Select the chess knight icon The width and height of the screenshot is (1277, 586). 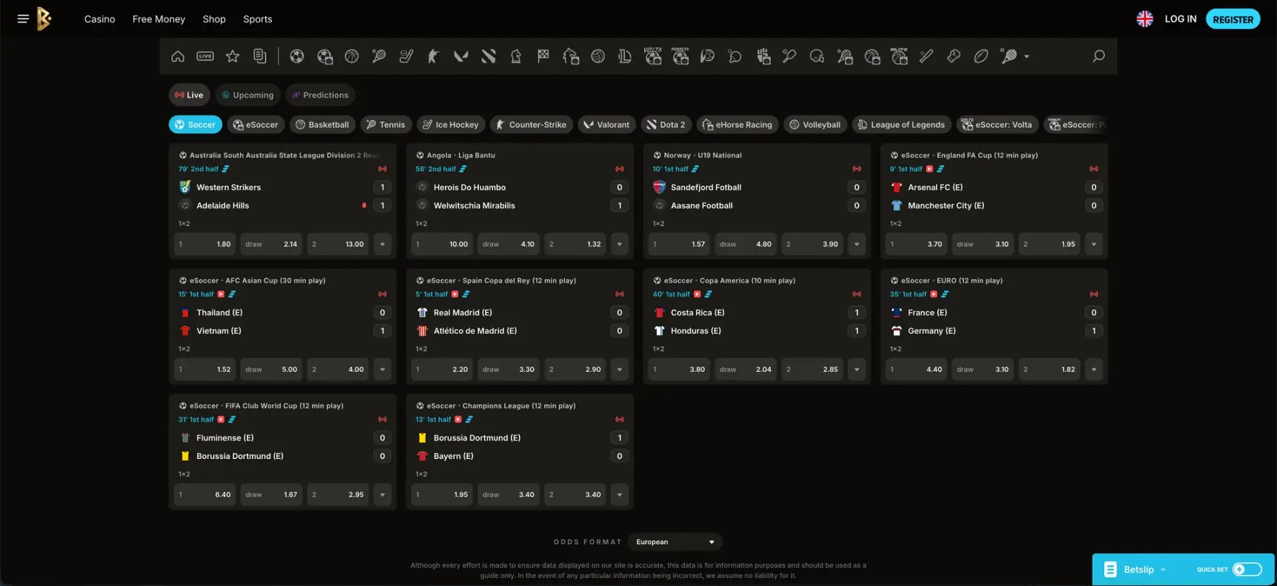(515, 56)
